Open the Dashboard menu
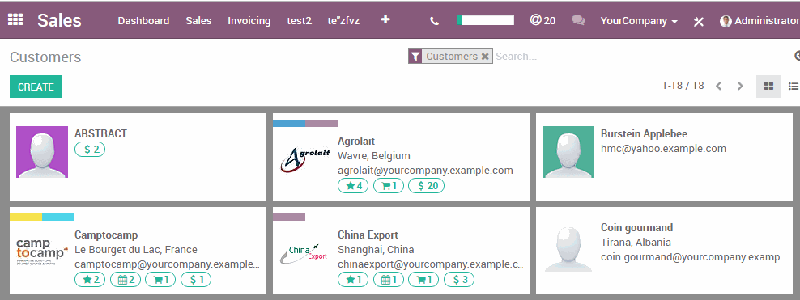This screenshot has width=800, height=300. 143,21
